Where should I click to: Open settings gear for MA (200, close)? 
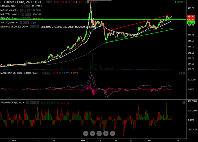click(x=26, y=14)
